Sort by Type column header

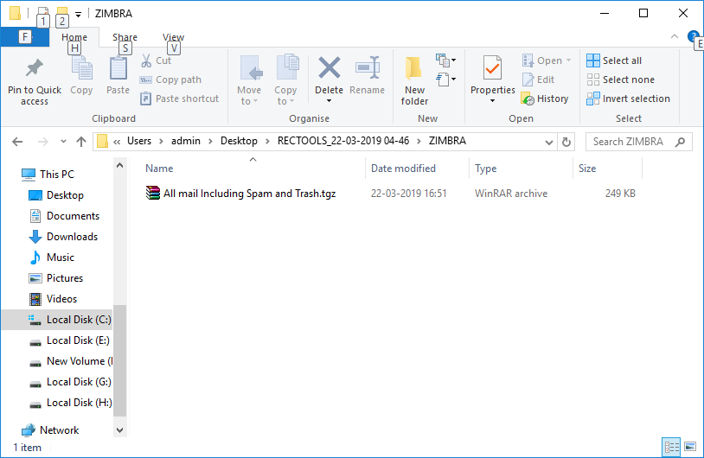[486, 169]
